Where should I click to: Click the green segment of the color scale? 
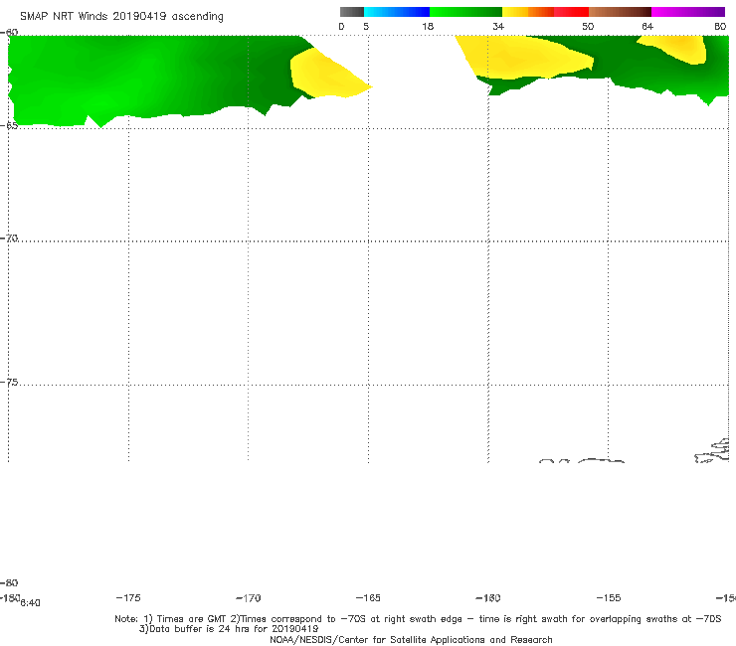pyautogui.click(x=466, y=12)
